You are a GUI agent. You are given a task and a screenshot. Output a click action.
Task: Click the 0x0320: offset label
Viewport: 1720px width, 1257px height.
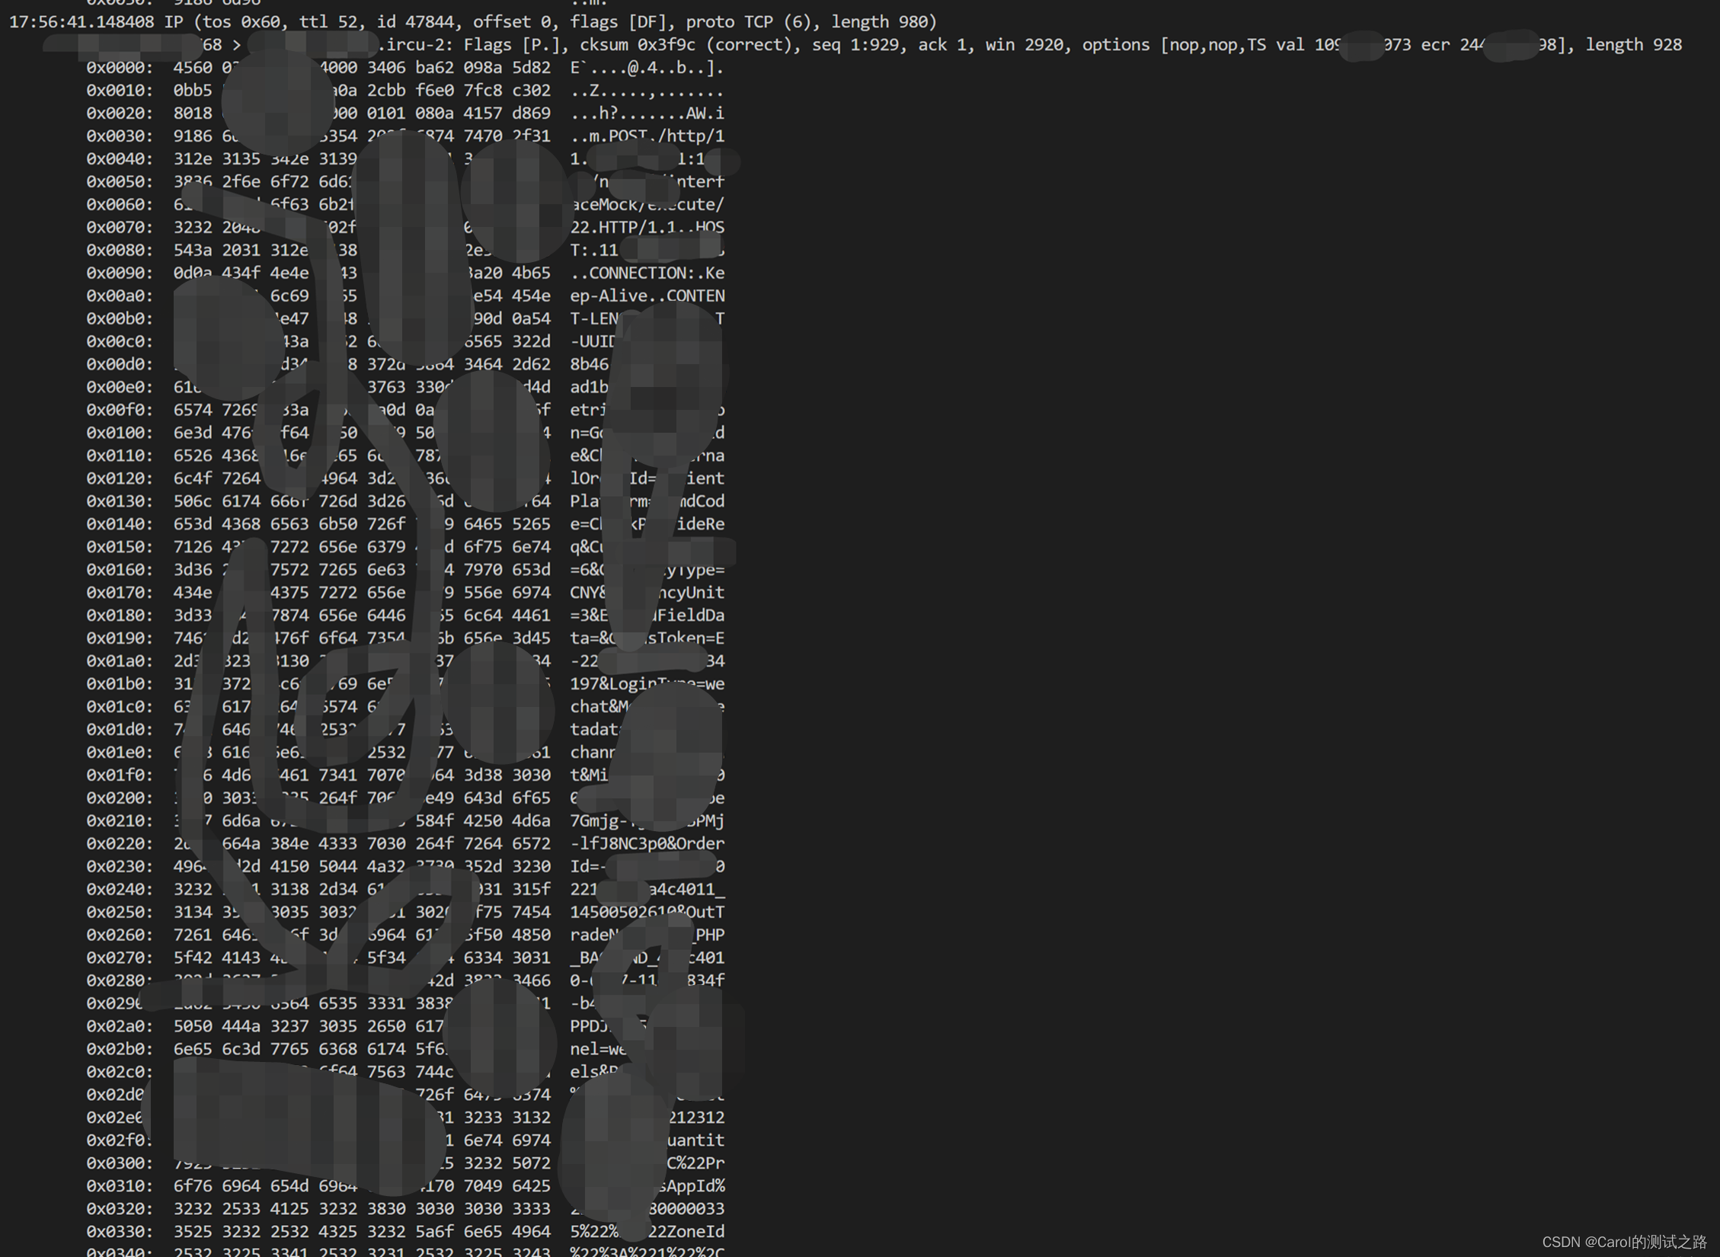(119, 1209)
